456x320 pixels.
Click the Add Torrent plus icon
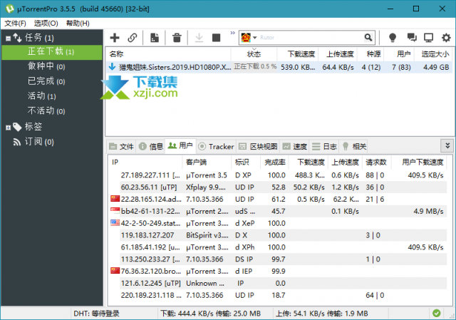pyautogui.click(x=115, y=38)
